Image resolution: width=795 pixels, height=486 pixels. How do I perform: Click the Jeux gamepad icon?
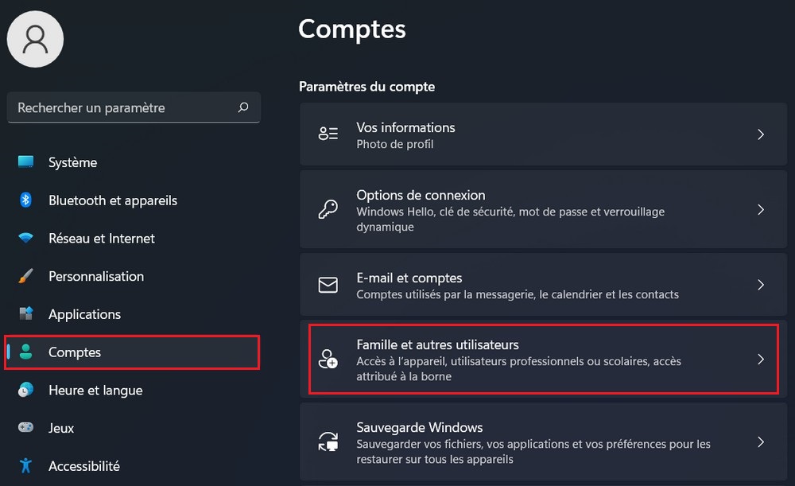(25, 428)
